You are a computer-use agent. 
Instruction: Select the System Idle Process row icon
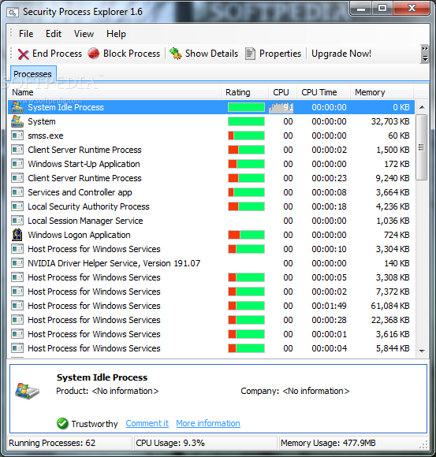(17, 107)
